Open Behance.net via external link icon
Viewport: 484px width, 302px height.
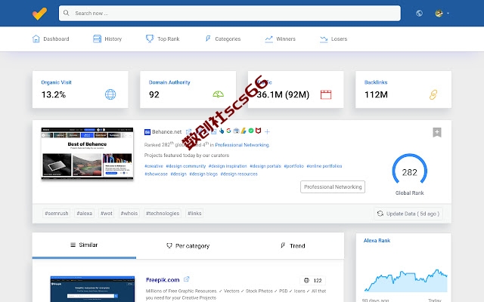[188, 132]
